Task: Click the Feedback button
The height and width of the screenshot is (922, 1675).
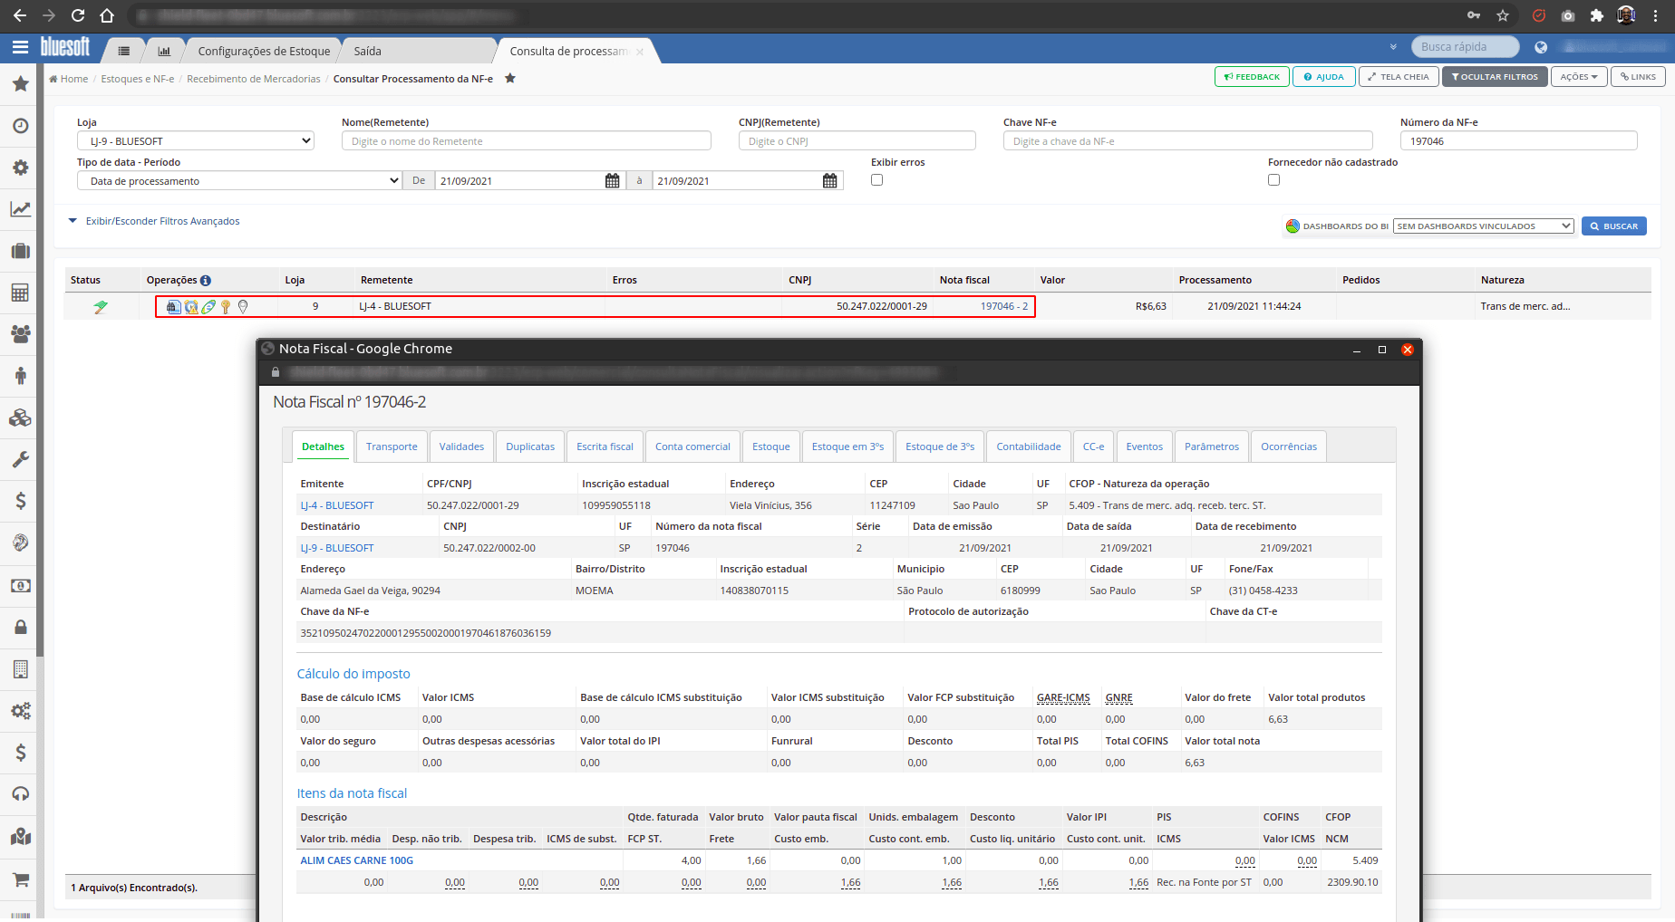Action: pos(1252,77)
